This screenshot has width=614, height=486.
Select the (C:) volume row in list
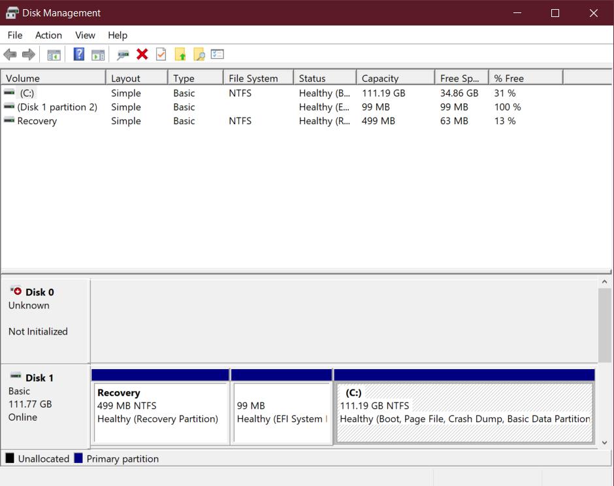27,93
